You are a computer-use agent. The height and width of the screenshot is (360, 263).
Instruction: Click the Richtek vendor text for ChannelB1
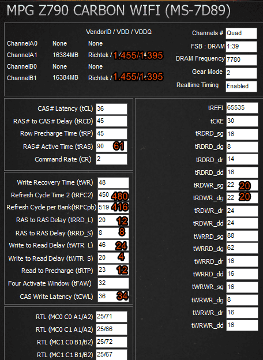coord(99,78)
